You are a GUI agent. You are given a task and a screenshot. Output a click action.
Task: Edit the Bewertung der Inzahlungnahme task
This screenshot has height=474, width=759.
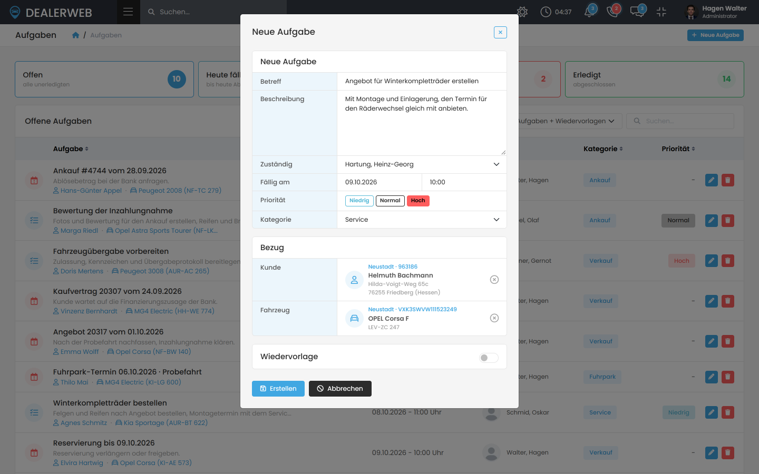[712, 221]
